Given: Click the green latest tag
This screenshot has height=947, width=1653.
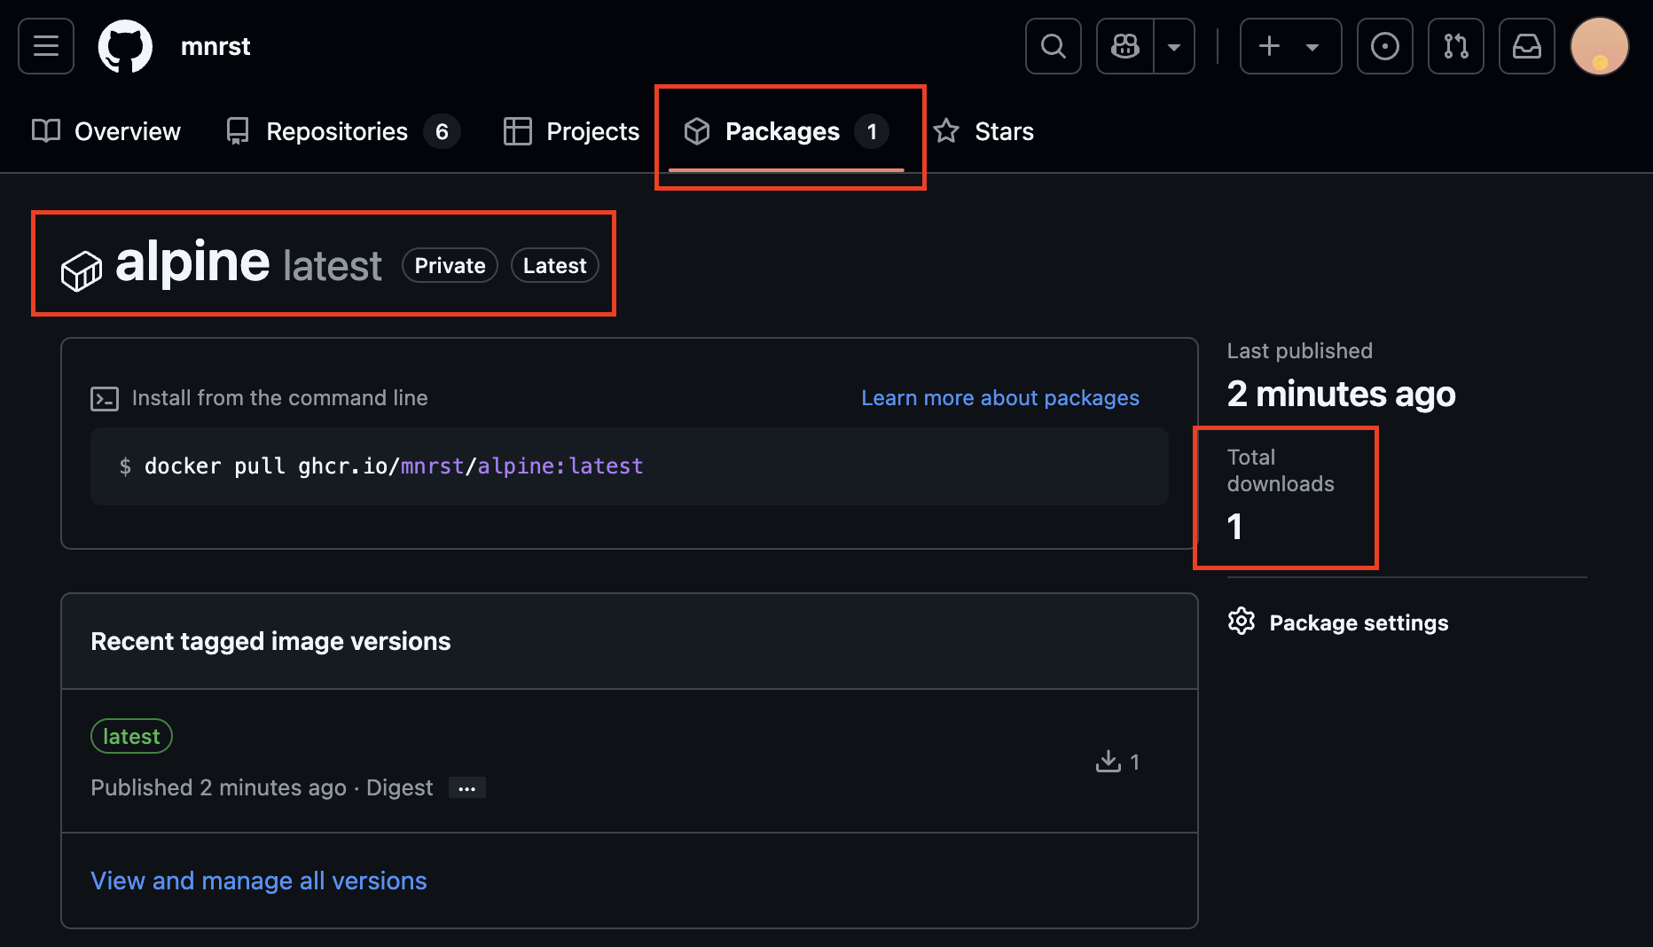Looking at the screenshot, I should click(131, 736).
